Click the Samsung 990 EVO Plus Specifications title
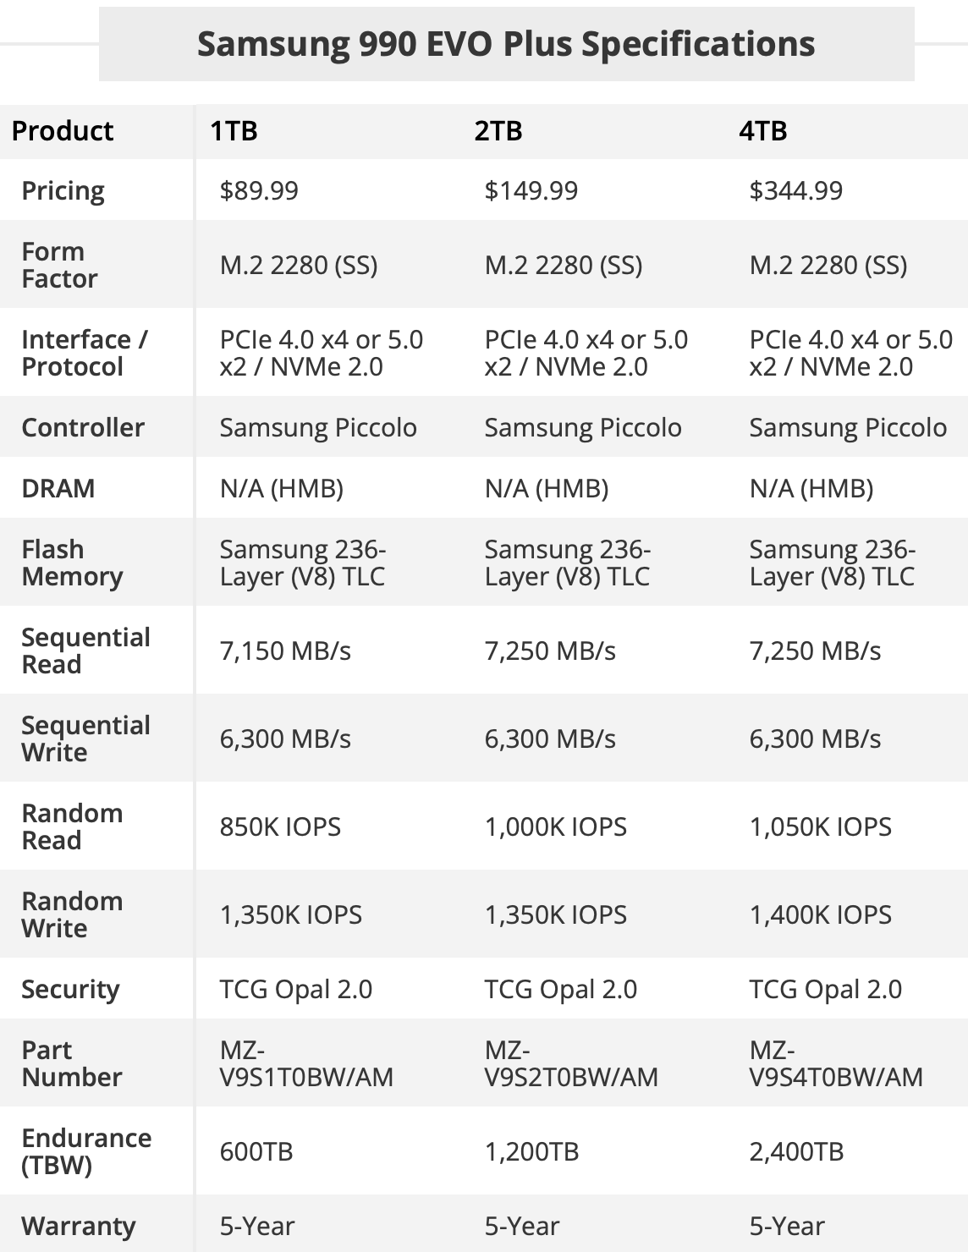This screenshot has height=1252, width=968. point(506,44)
